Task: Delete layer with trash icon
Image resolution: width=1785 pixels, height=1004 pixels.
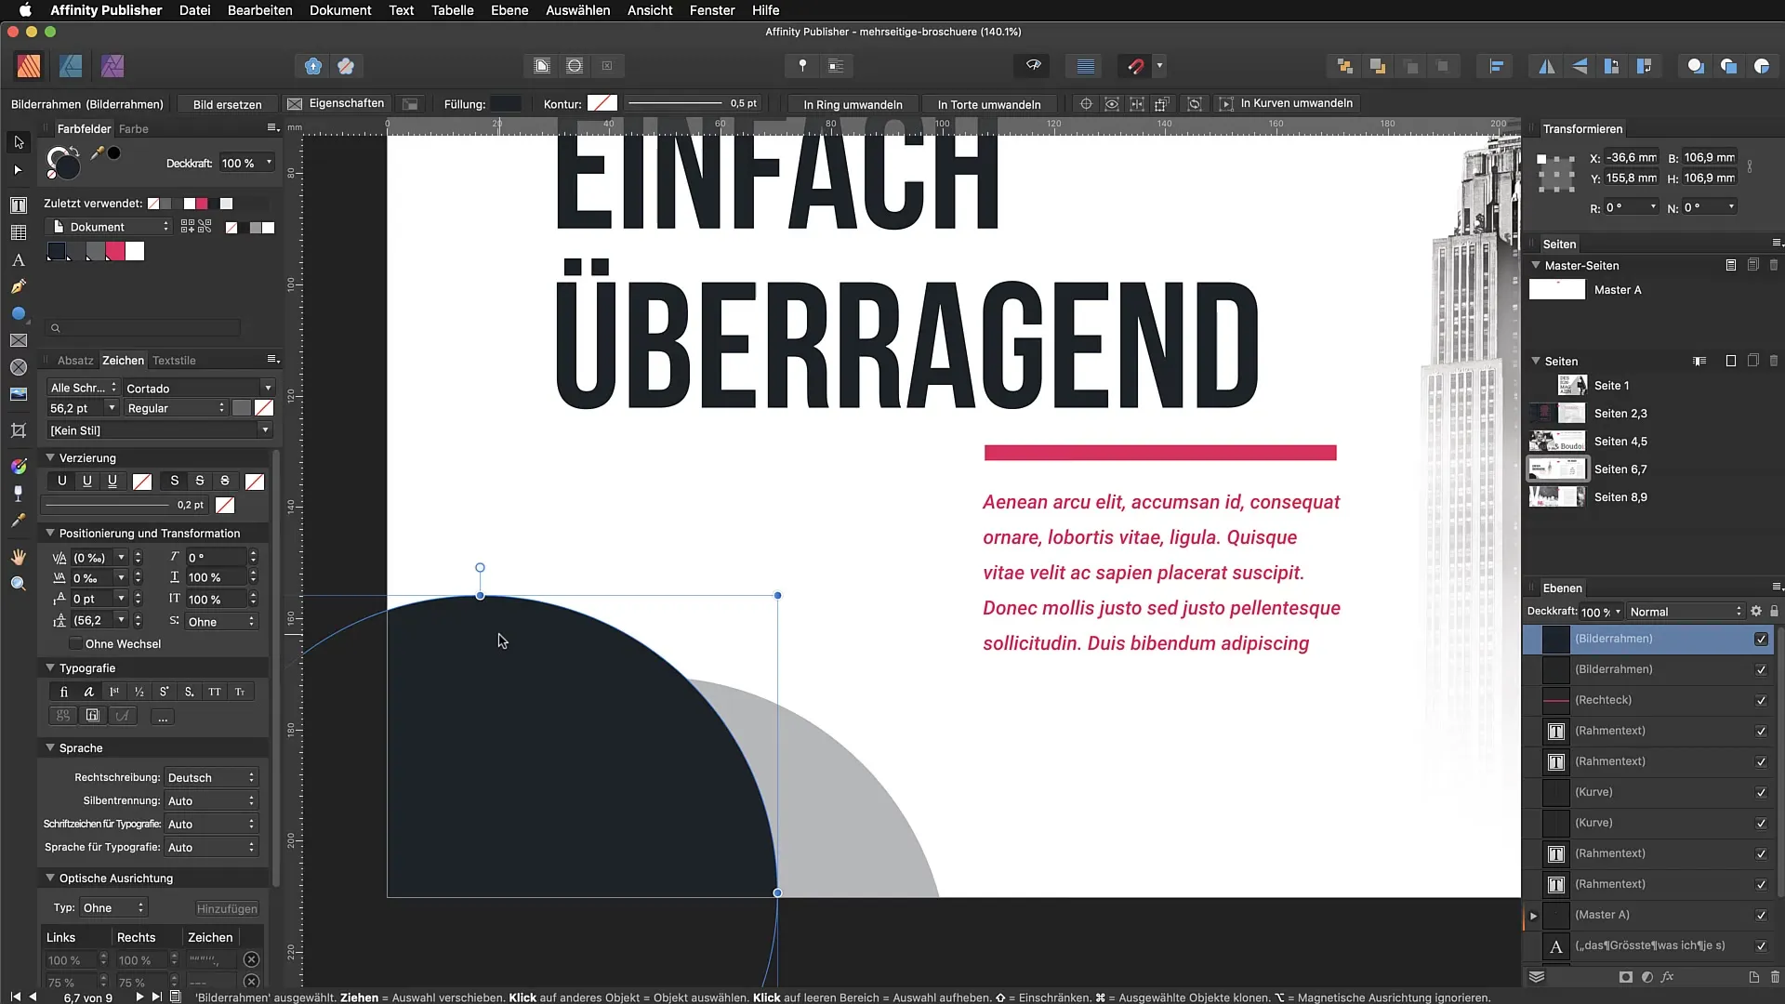Action: pos(1775,977)
